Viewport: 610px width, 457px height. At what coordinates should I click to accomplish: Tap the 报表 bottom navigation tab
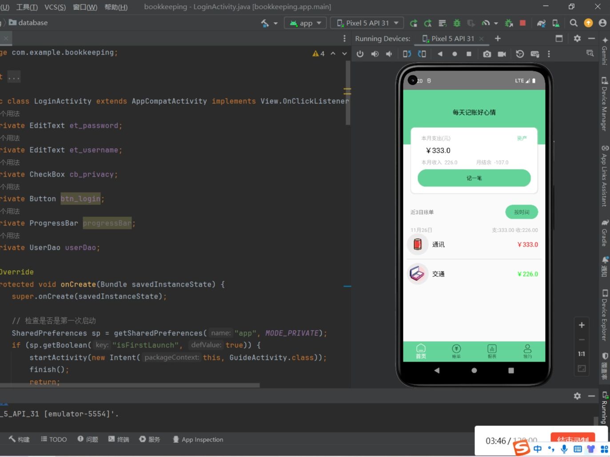[x=492, y=351]
